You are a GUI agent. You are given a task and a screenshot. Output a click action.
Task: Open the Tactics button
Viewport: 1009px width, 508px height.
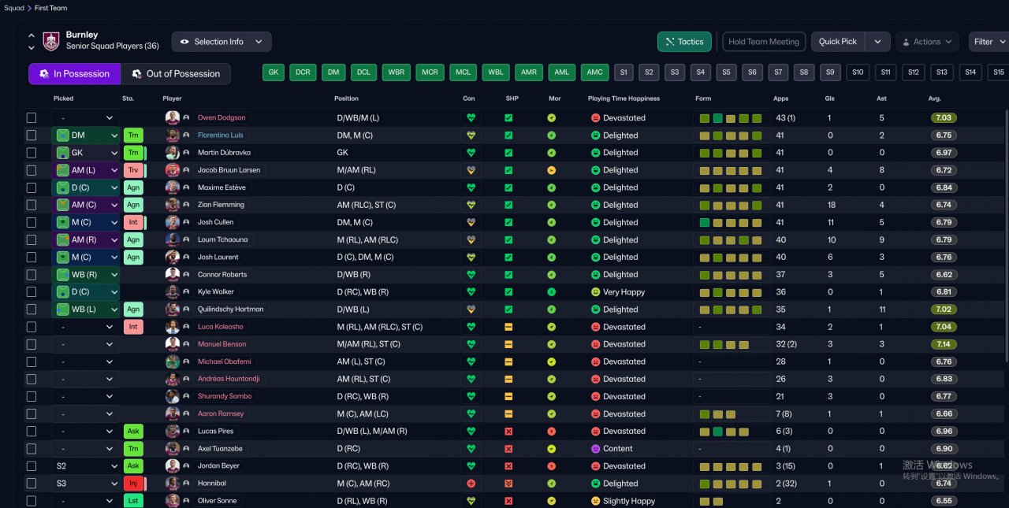pos(683,42)
